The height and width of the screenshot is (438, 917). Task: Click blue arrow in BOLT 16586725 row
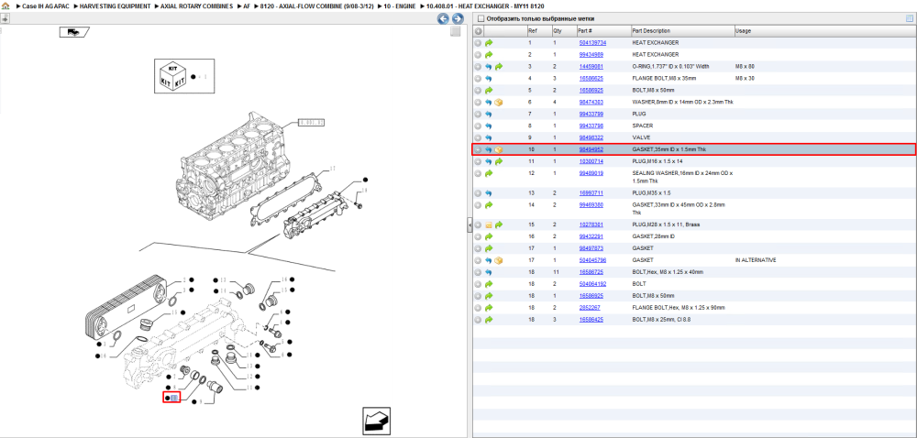(489, 272)
